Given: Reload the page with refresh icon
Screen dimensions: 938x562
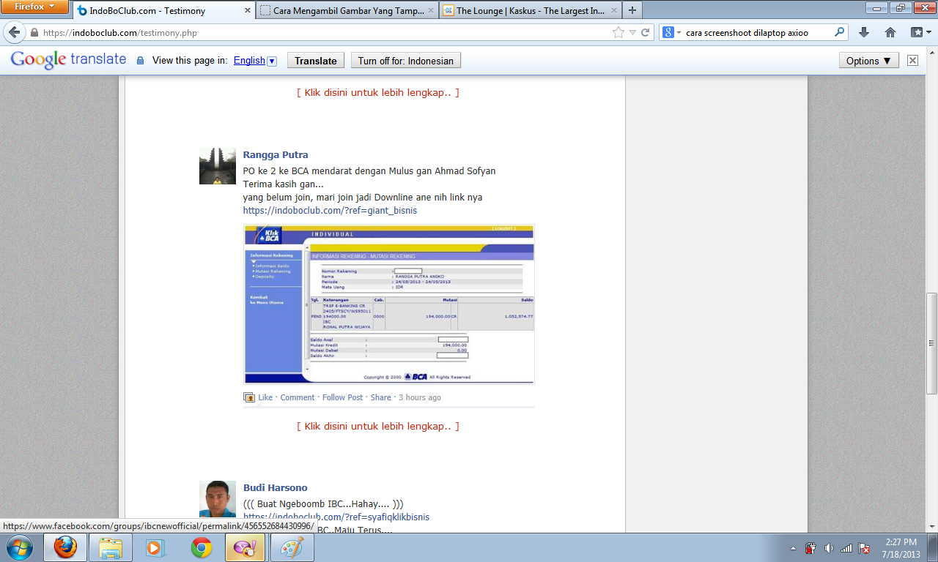Looking at the screenshot, I should click(x=646, y=33).
